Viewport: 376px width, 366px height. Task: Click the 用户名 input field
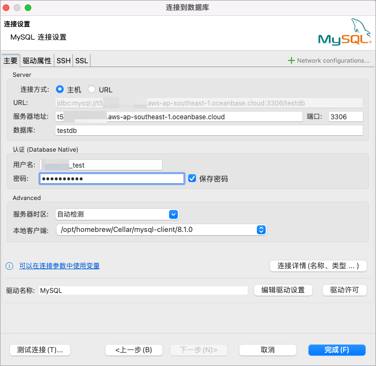[x=101, y=165]
